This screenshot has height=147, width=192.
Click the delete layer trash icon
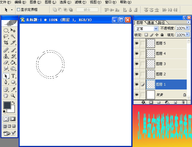pyautogui.click(x=183, y=102)
